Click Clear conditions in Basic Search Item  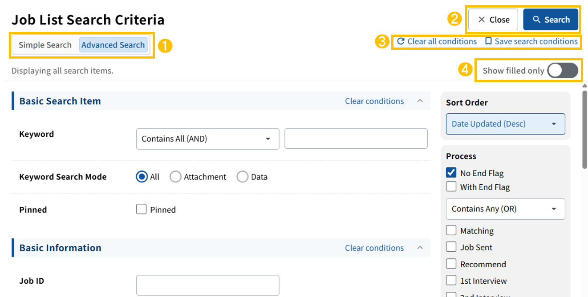coord(374,101)
